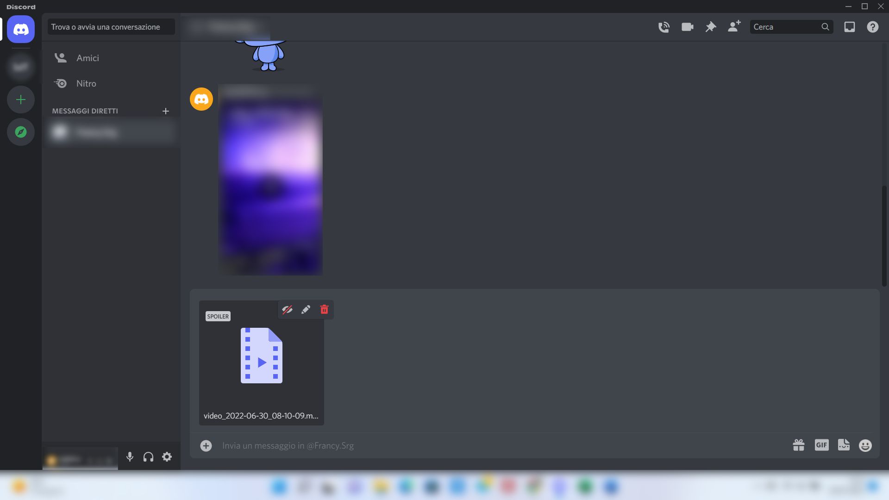
Task: Open user settings with the gear icon
Action: click(167, 457)
